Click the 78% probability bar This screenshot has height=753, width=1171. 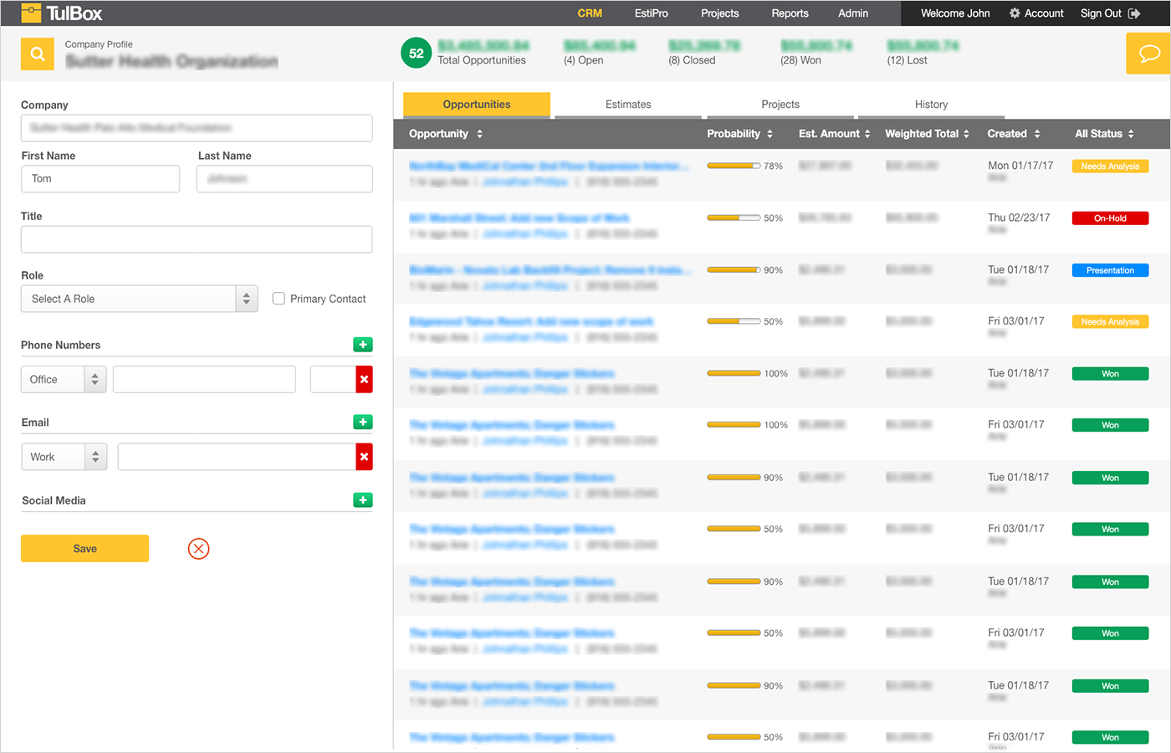(734, 166)
